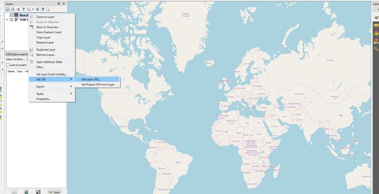
Task: Expand the Export submenu
Action: coord(51,86)
